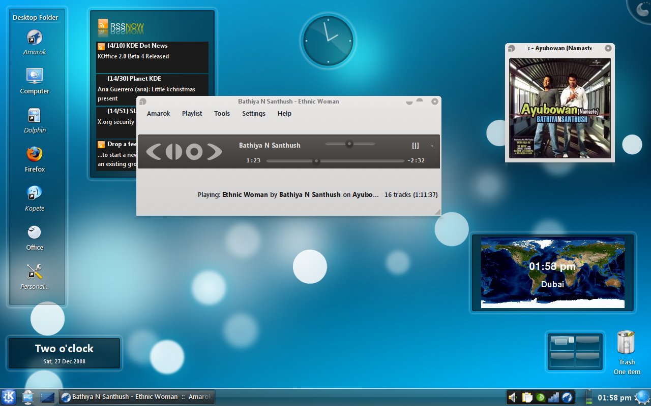
Task: Stop playback with the round stop button
Action: click(194, 151)
